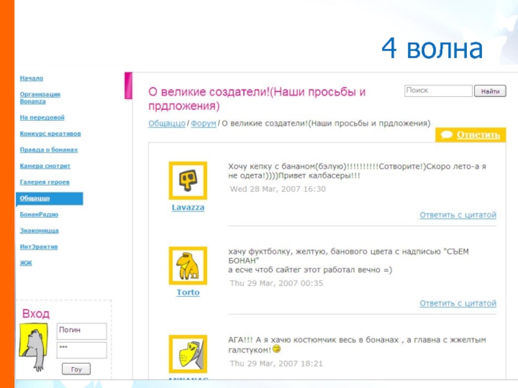Click the gorilla image beside Вход form

point(34,347)
